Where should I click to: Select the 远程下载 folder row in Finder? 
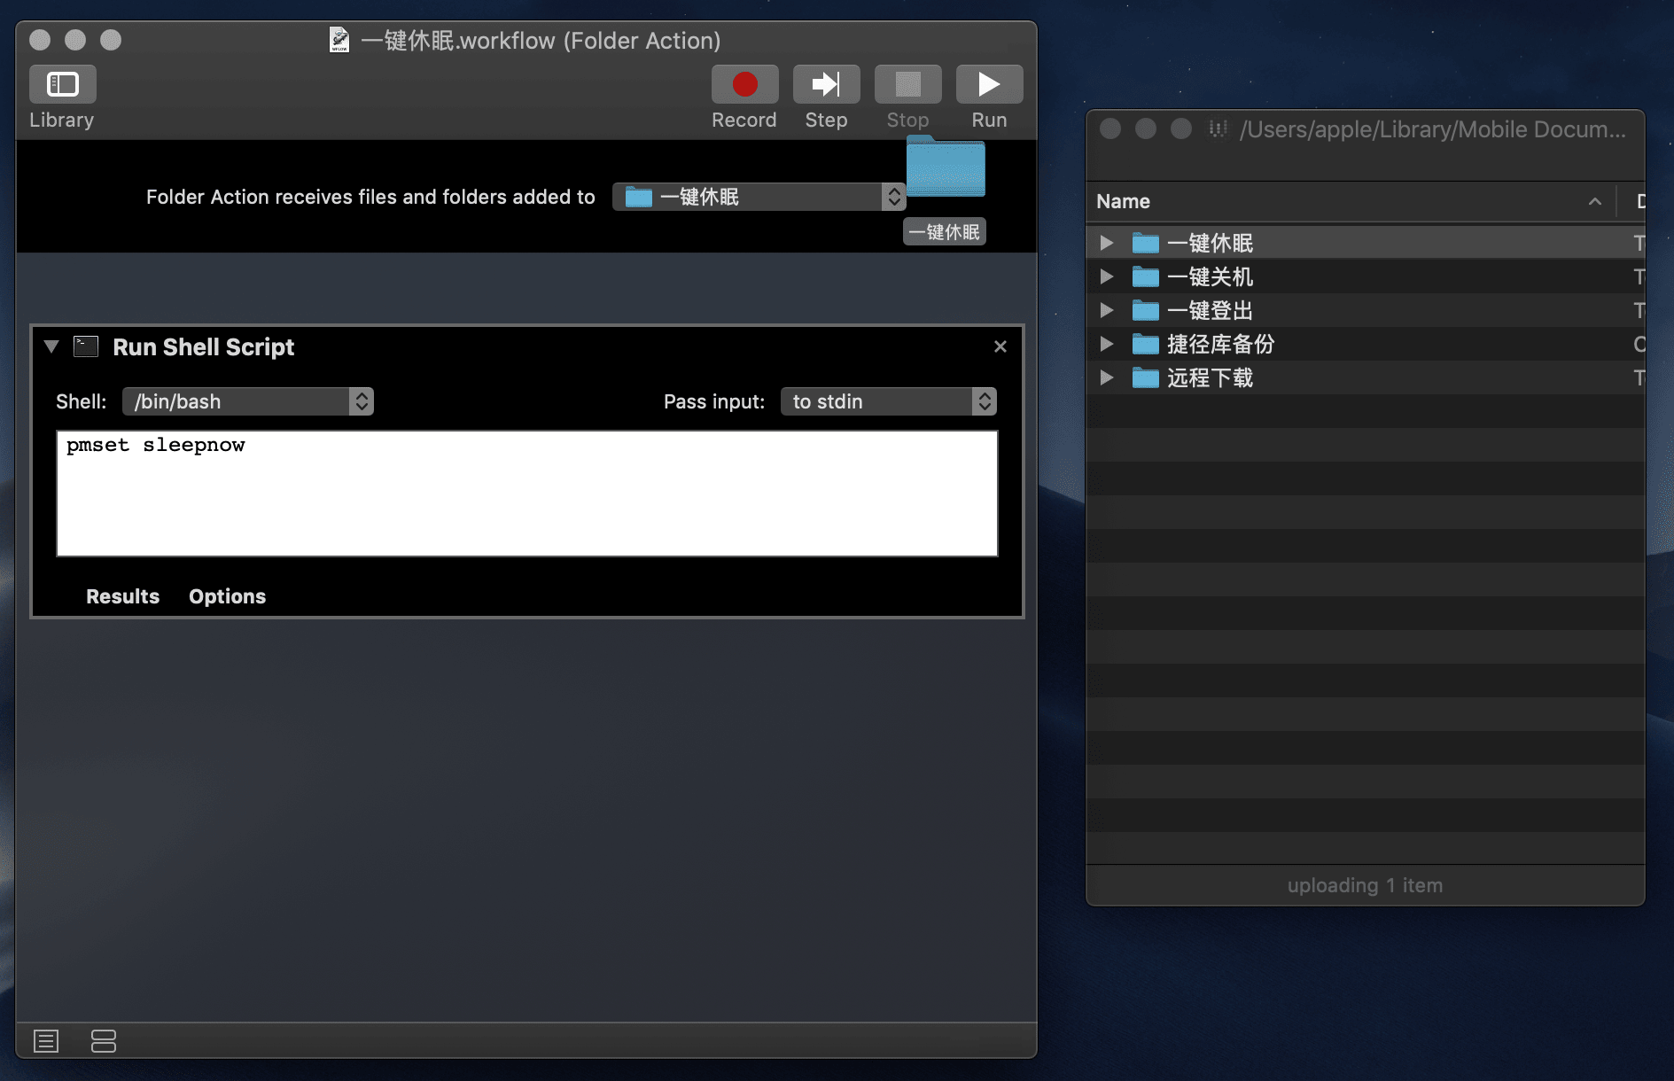coord(1366,377)
